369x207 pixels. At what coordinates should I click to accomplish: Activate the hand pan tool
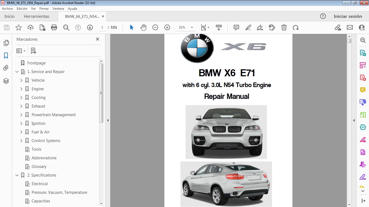click(143, 27)
